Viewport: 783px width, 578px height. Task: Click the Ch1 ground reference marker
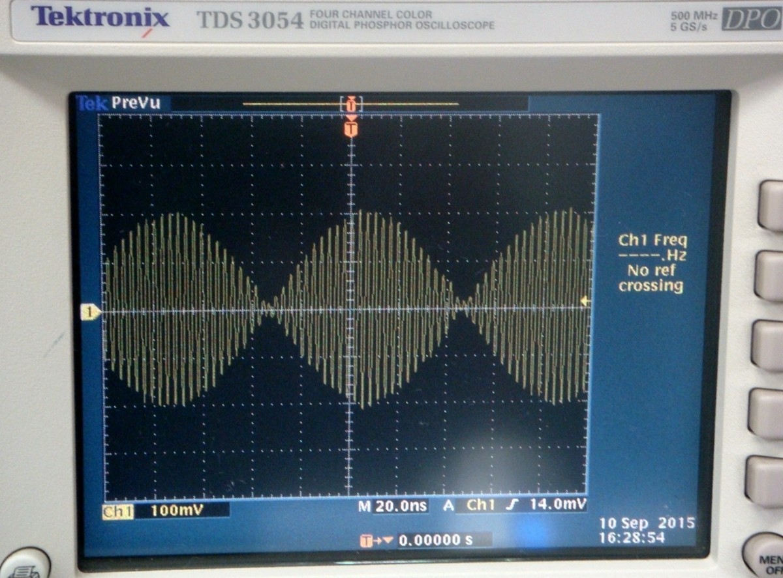click(90, 313)
